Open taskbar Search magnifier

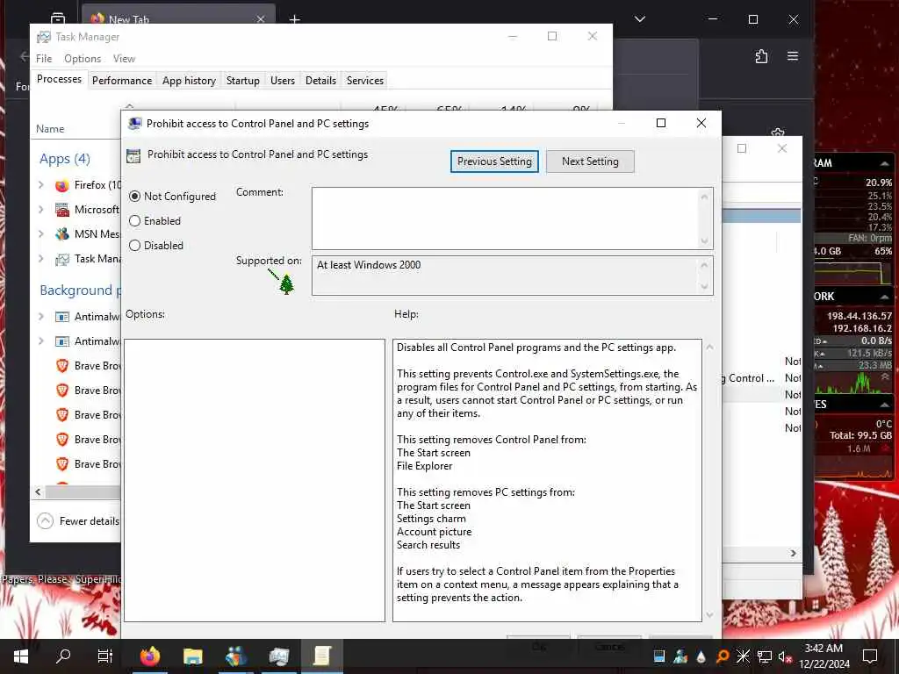pyautogui.click(x=63, y=656)
